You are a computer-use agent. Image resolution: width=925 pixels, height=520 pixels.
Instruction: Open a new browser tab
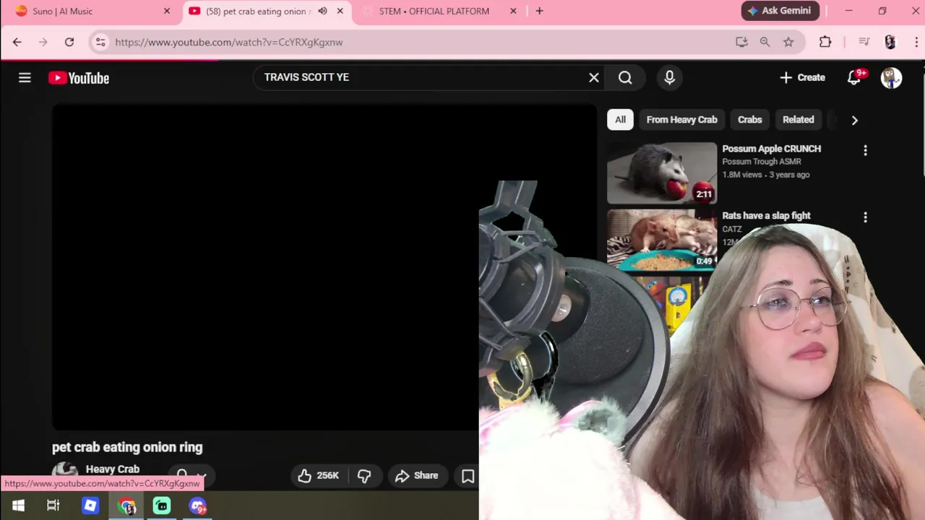[539, 11]
